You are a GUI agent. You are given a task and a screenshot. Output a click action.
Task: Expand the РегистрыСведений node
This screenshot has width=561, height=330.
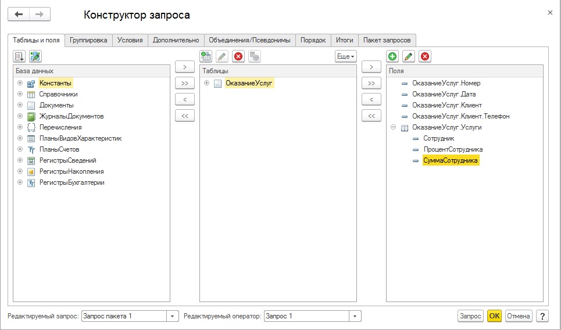click(x=20, y=160)
